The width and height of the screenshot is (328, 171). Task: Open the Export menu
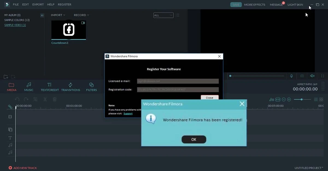[38, 5]
